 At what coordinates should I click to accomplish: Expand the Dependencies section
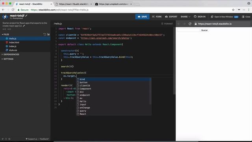tap(11, 54)
